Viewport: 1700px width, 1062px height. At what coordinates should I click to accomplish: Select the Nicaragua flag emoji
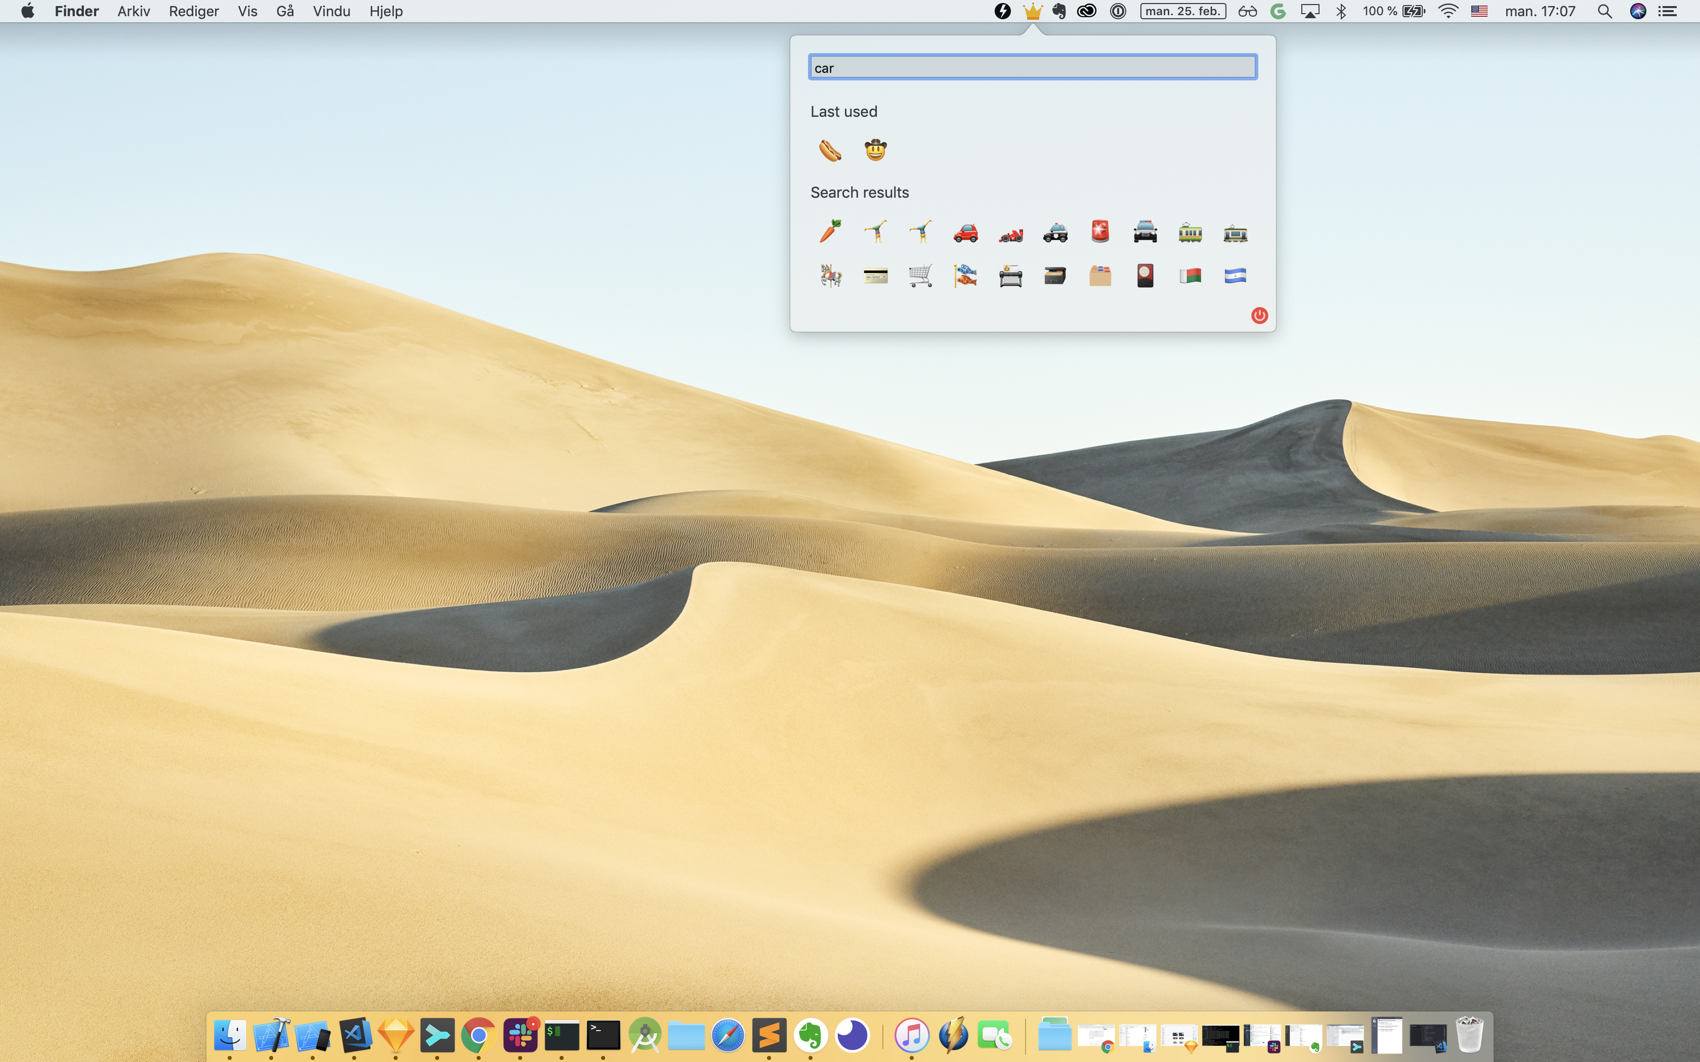point(1235,276)
